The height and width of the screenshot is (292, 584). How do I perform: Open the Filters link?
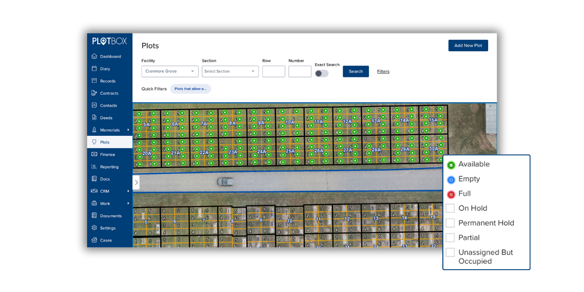383,72
